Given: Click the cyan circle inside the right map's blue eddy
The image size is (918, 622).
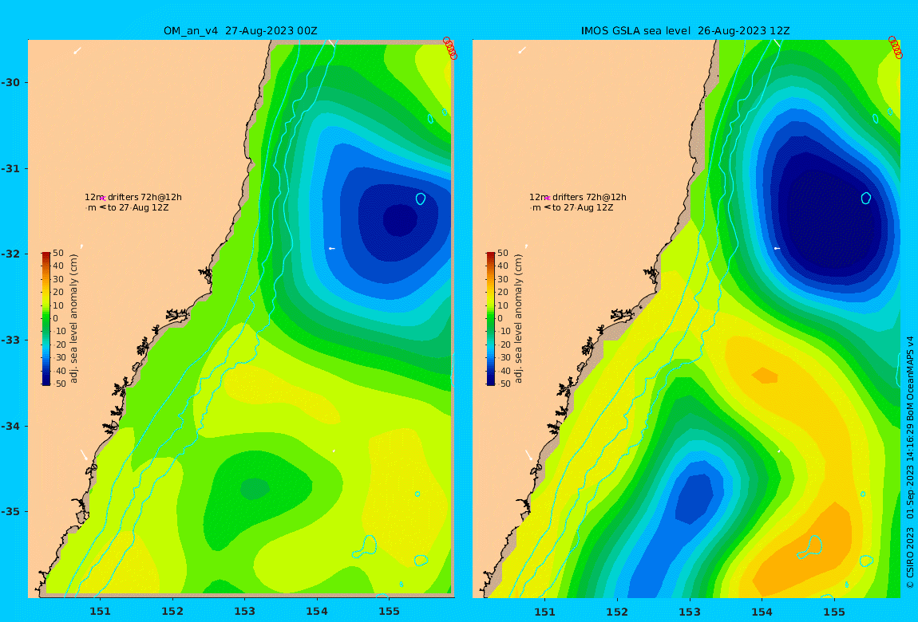Looking at the screenshot, I should click(x=866, y=199).
